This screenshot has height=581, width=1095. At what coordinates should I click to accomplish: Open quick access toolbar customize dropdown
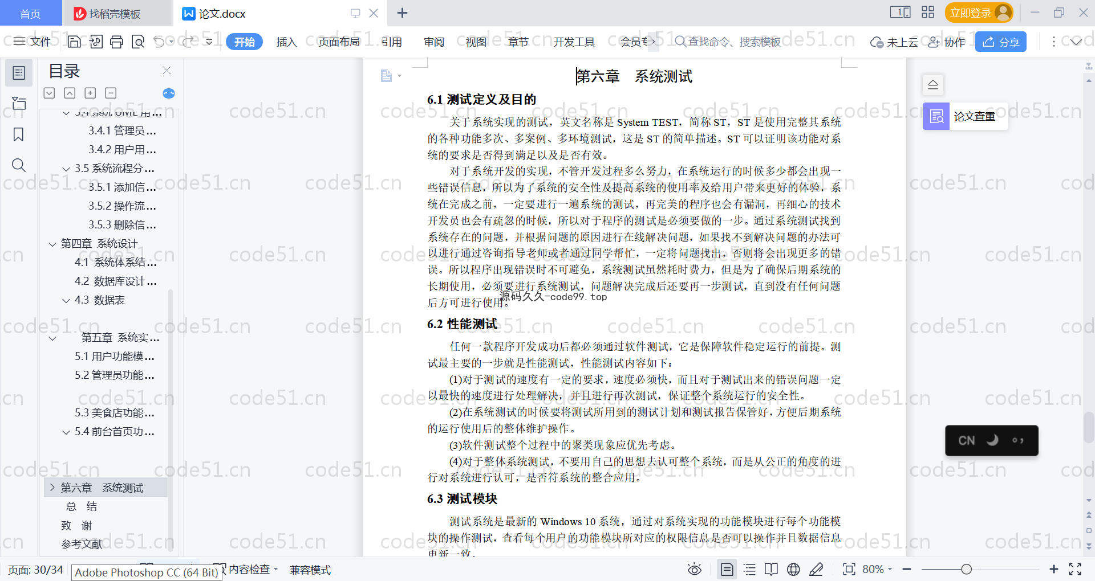point(209,42)
